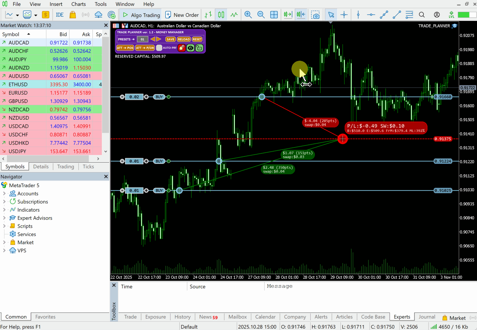Switch to the Journal tab

[x=427, y=317]
